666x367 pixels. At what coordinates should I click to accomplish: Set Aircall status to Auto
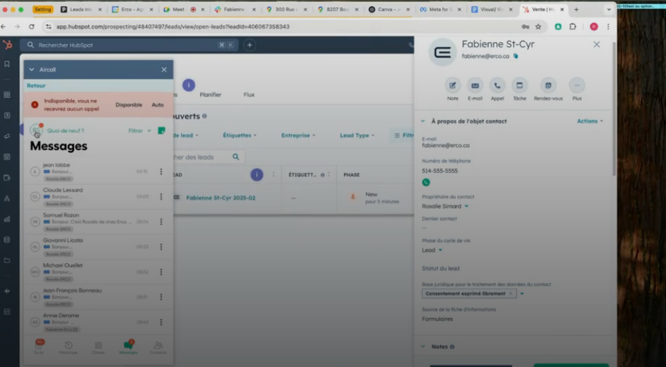click(158, 105)
